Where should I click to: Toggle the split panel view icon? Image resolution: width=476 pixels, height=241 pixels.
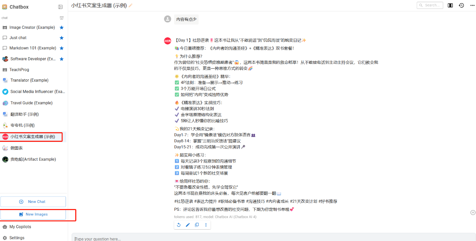[x=450, y=5]
